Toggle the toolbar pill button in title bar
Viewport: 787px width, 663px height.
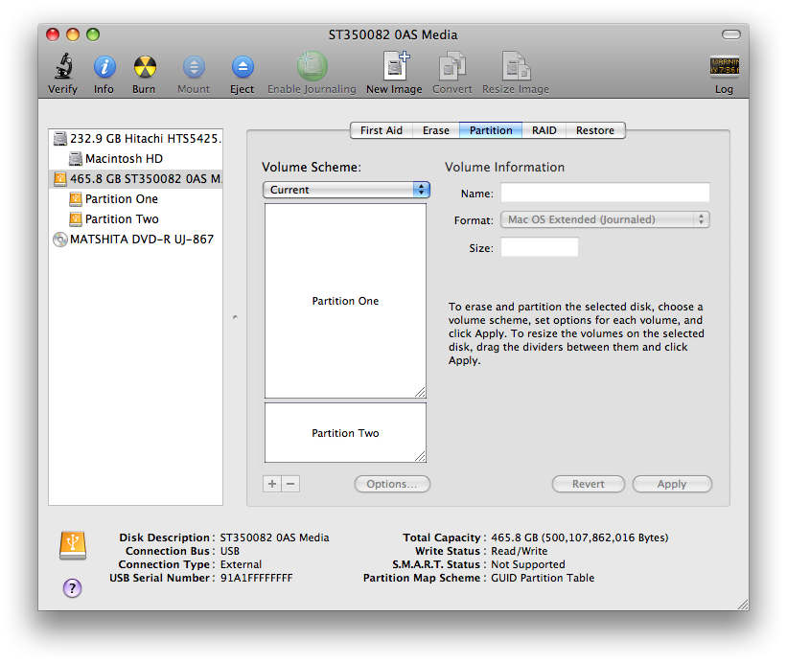click(x=730, y=34)
